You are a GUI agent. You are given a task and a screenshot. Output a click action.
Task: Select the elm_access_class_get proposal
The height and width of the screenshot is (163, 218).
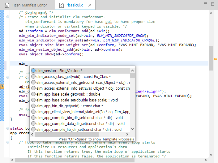[74, 77]
